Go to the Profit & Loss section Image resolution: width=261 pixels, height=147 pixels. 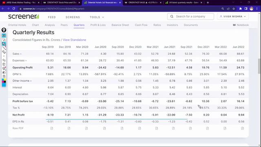pos(98,25)
